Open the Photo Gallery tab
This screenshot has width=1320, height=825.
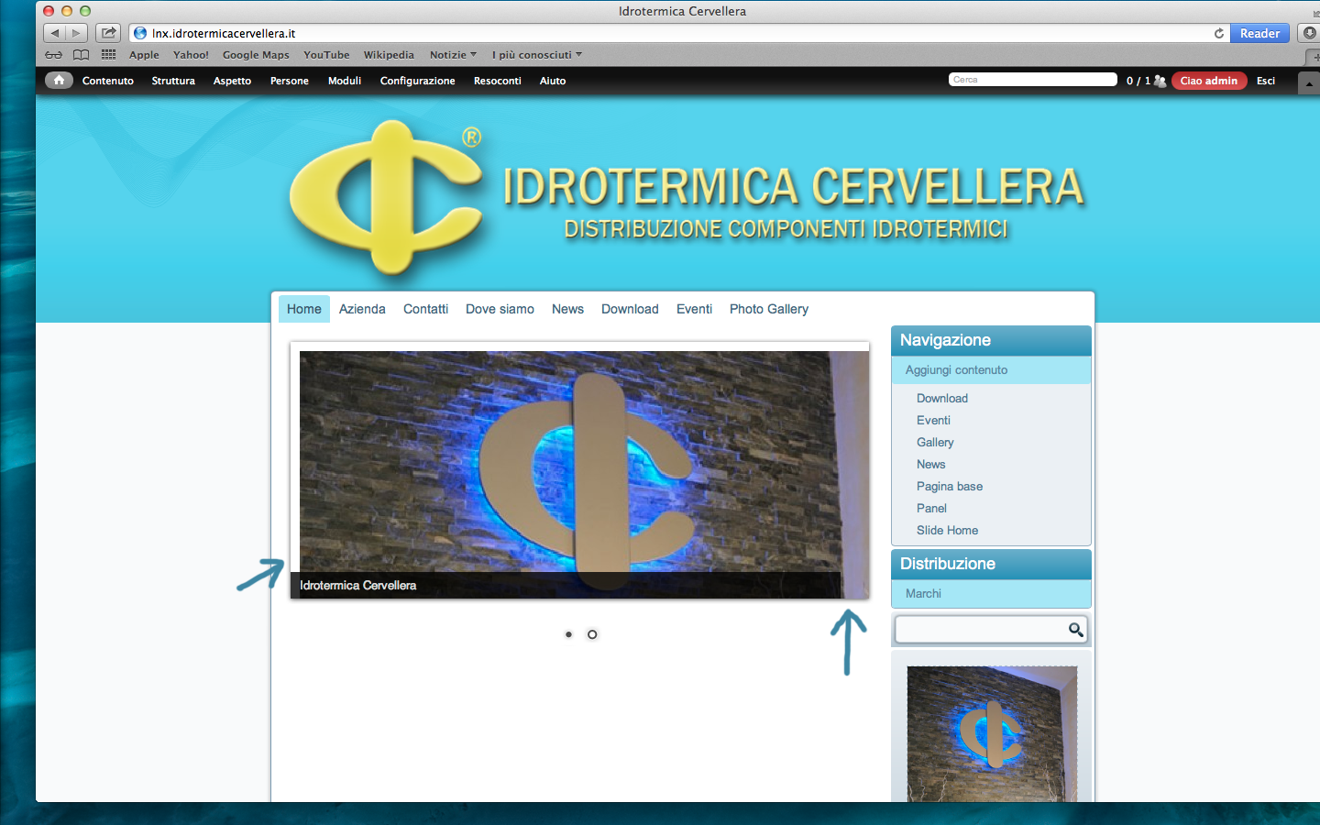click(x=769, y=309)
